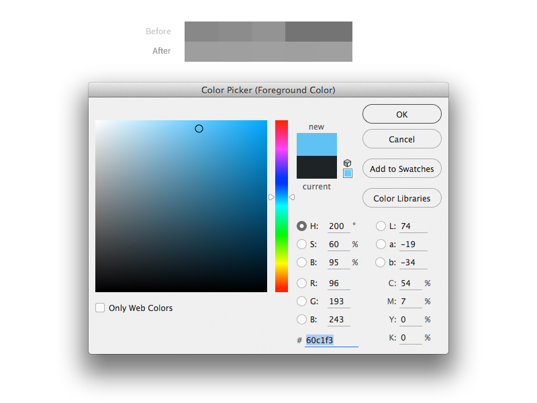Viewport: 537px width, 403px height.
Task: Select the R red radio button
Action: [302, 283]
